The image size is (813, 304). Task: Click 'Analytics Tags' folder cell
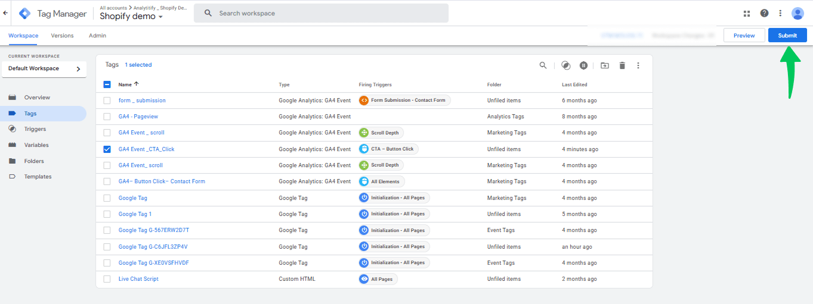pos(506,117)
